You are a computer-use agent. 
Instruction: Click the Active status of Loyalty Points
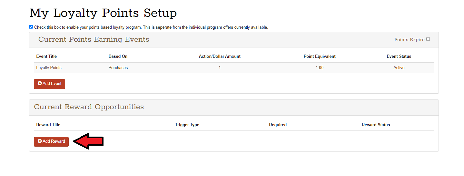[399, 68]
